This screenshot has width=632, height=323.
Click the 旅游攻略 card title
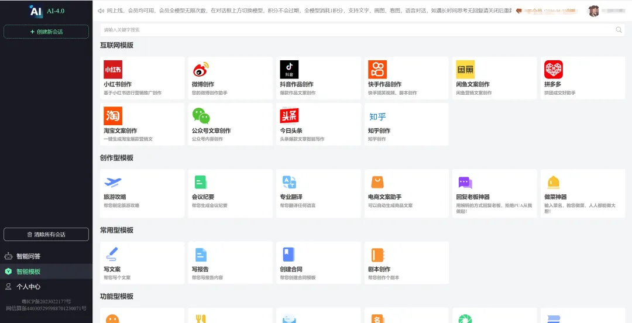pos(115,197)
